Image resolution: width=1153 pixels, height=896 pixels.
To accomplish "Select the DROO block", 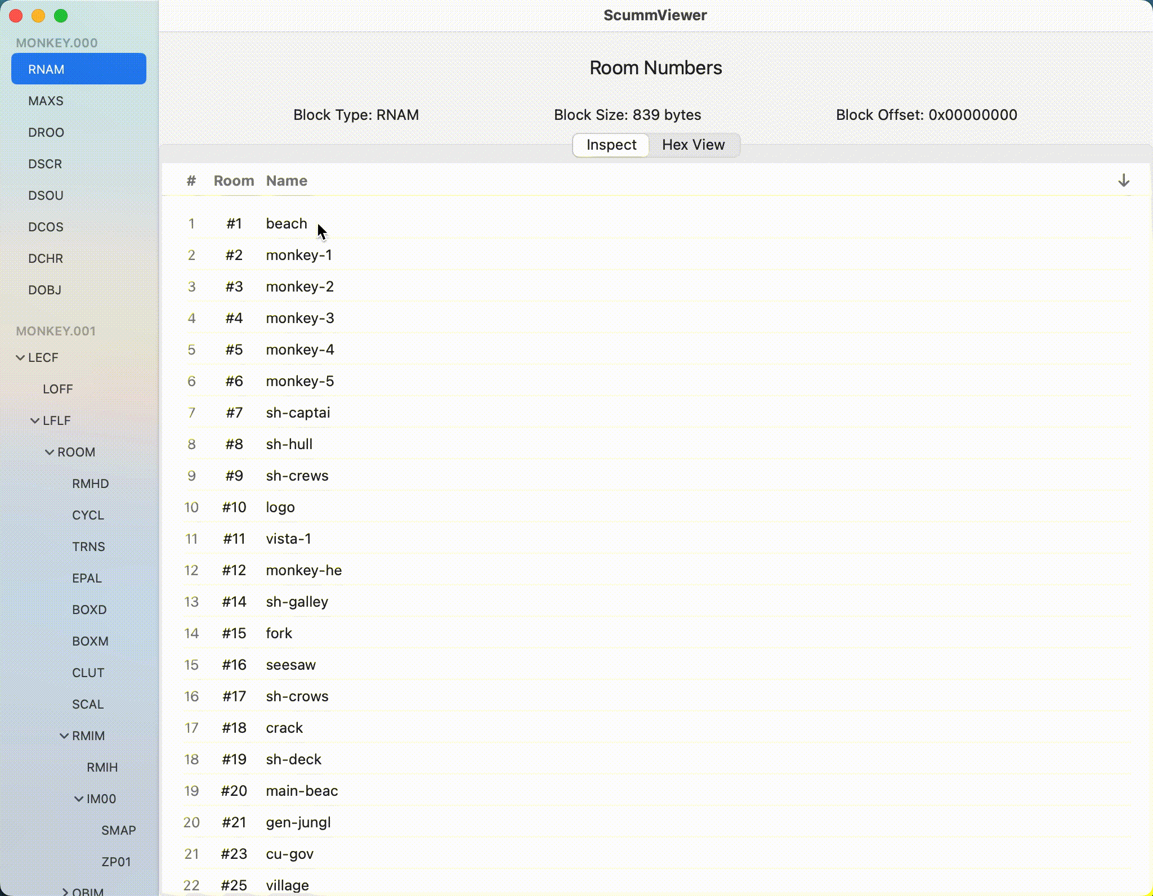I will click(46, 133).
